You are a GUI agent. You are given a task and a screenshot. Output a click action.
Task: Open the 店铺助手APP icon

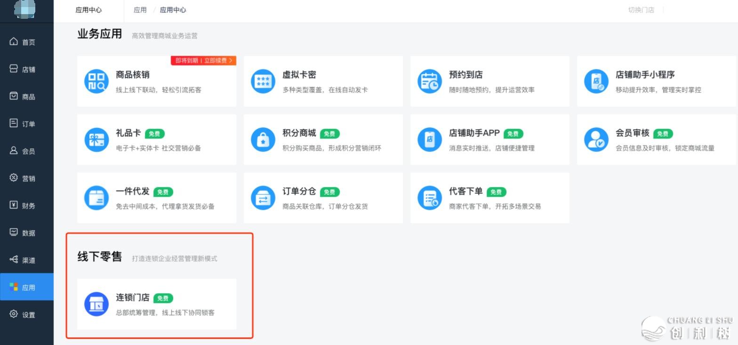pos(430,139)
